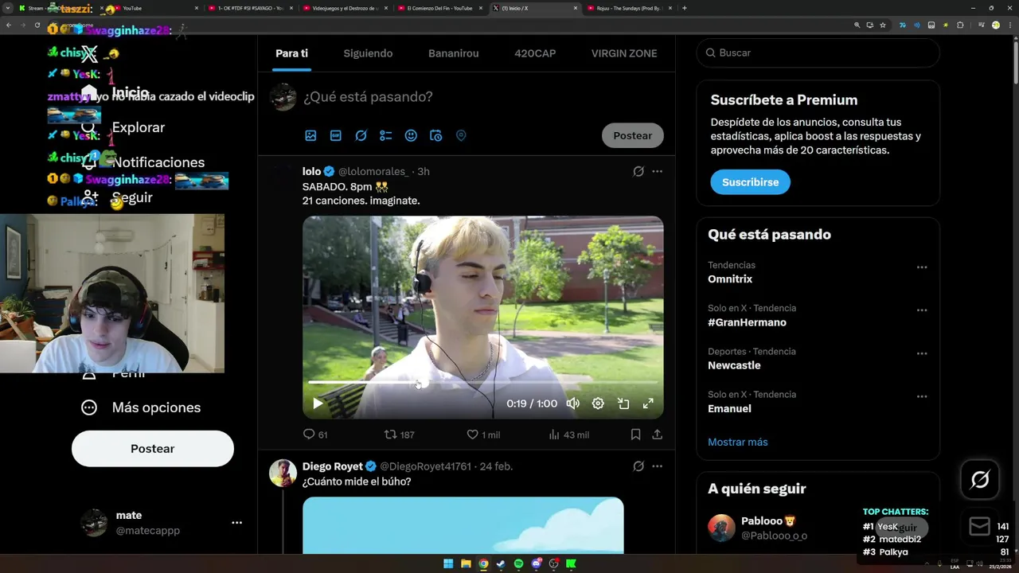
Task: Click the large Postear button in sidebar
Action: pyautogui.click(x=153, y=449)
